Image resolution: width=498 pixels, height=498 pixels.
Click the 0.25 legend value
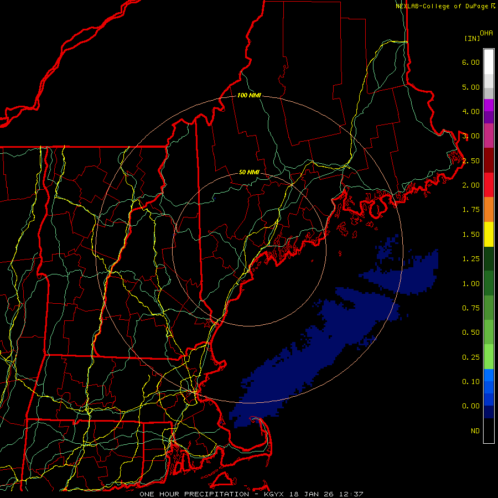471,357
